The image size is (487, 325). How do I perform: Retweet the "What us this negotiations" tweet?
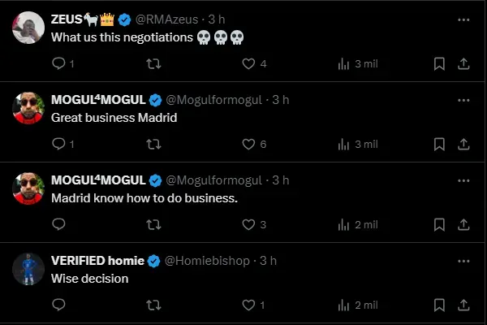(153, 63)
